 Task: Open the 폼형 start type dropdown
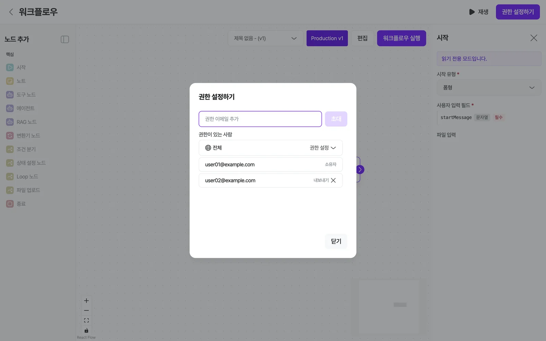489,88
